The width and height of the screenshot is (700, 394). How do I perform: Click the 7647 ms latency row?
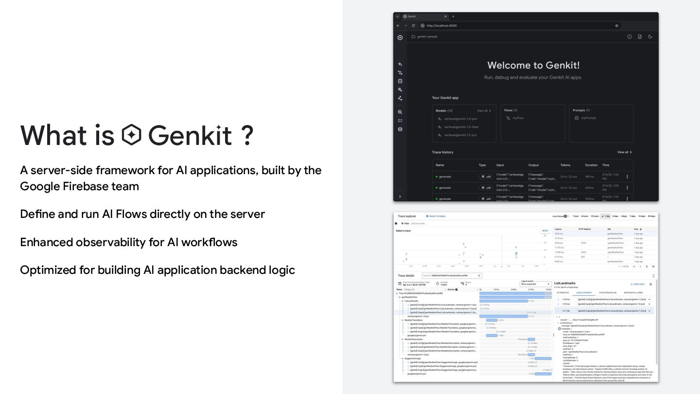point(605,234)
